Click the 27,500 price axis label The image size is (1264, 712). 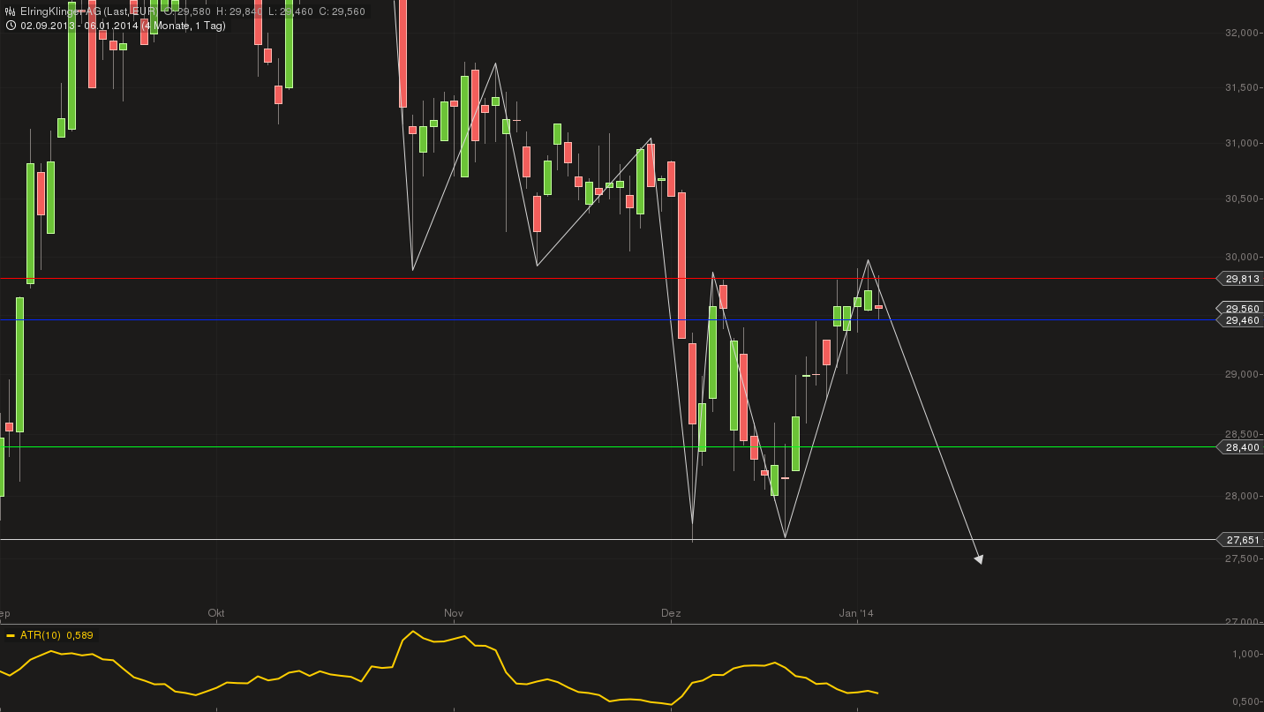[x=1243, y=558]
